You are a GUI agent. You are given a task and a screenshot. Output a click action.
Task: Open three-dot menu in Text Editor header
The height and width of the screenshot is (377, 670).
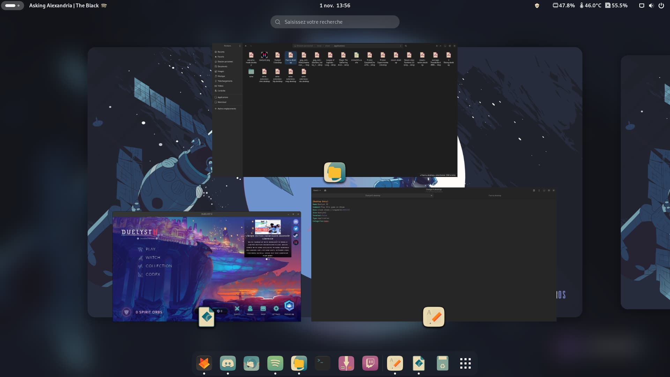[x=539, y=190]
